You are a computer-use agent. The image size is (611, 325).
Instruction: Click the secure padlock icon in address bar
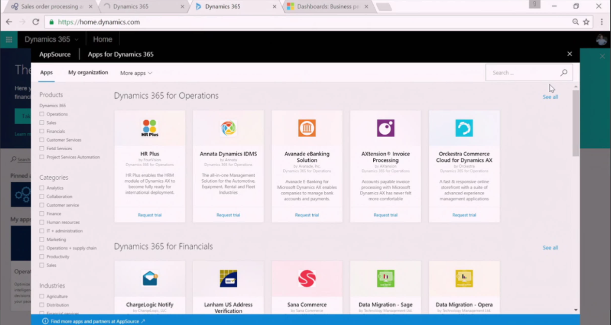(52, 22)
